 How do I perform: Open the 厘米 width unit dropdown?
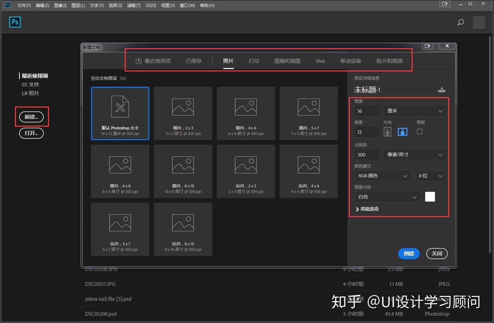[415, 111]
